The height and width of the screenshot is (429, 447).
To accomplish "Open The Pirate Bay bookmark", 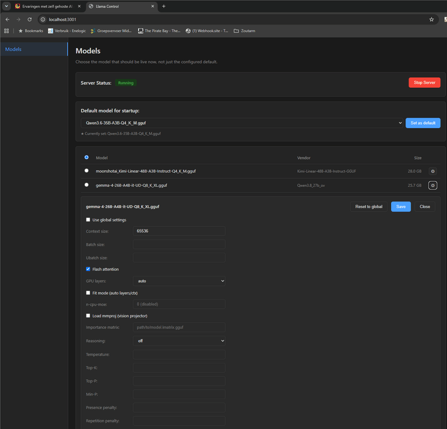I will click(159, 31).
